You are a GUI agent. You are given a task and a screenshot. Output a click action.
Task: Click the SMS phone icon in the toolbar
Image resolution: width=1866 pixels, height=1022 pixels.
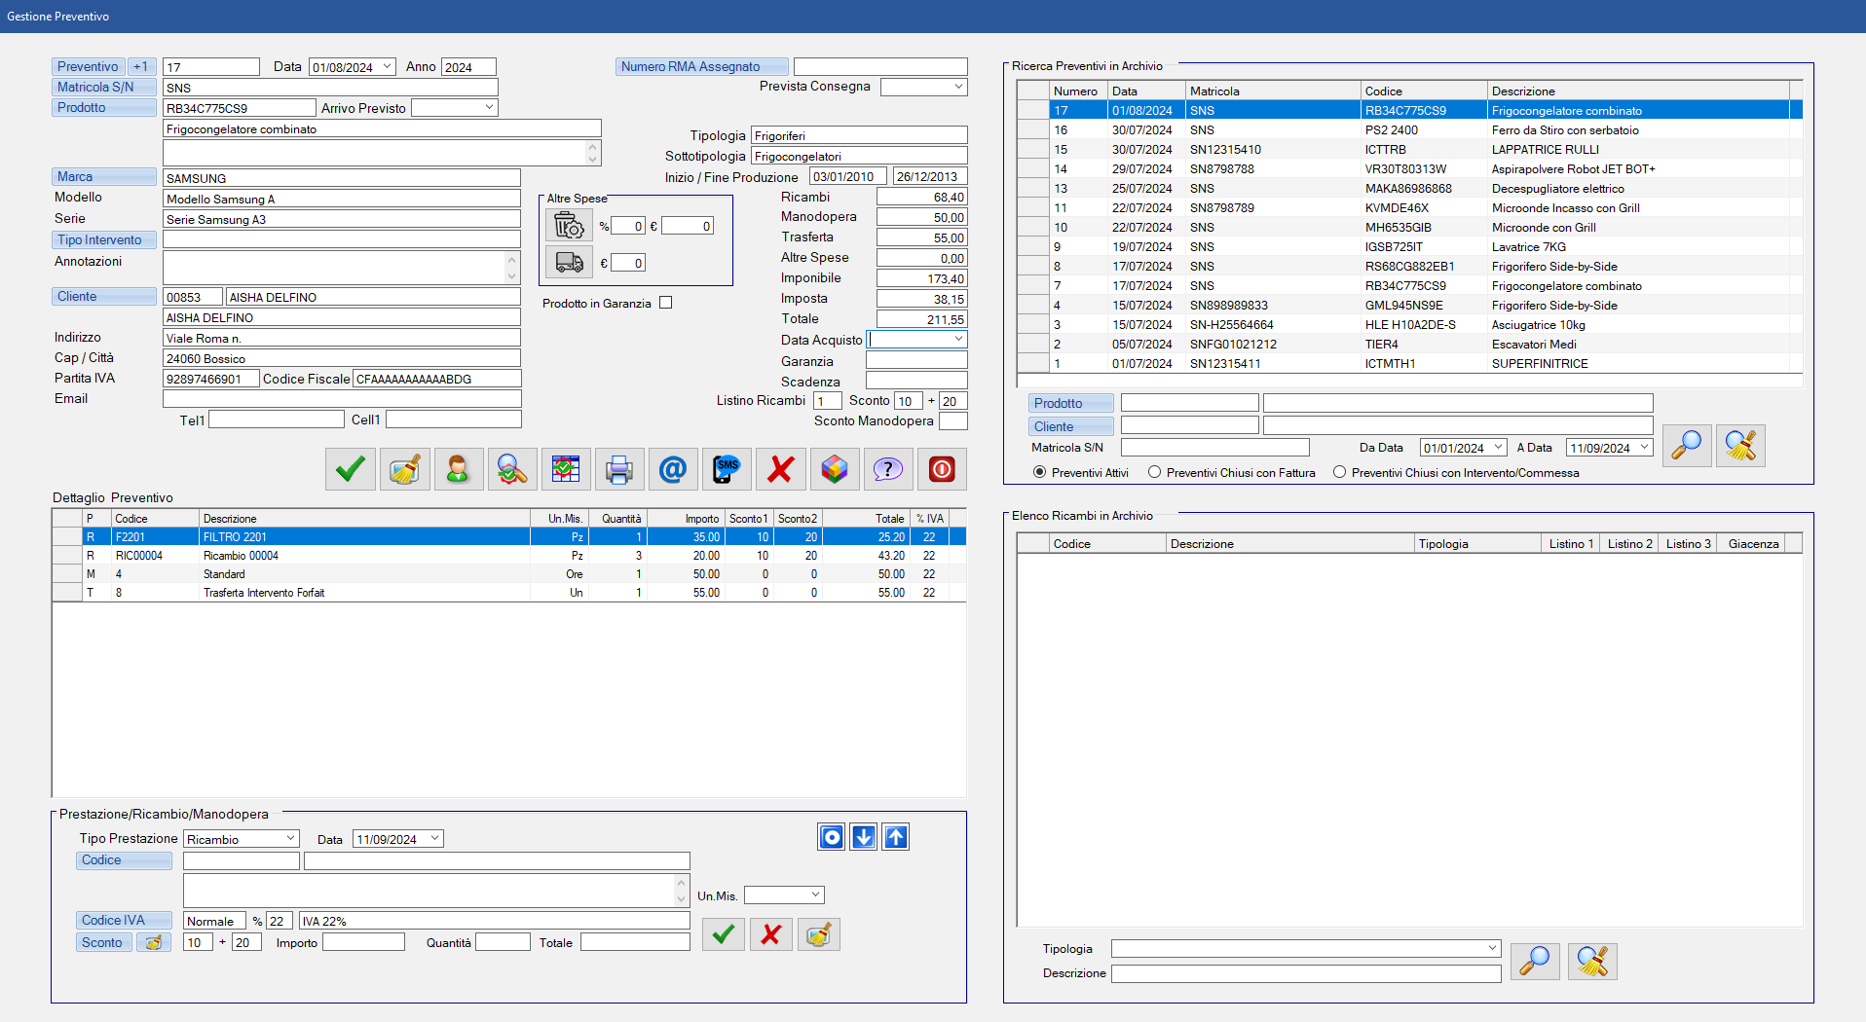coord(727,470)
